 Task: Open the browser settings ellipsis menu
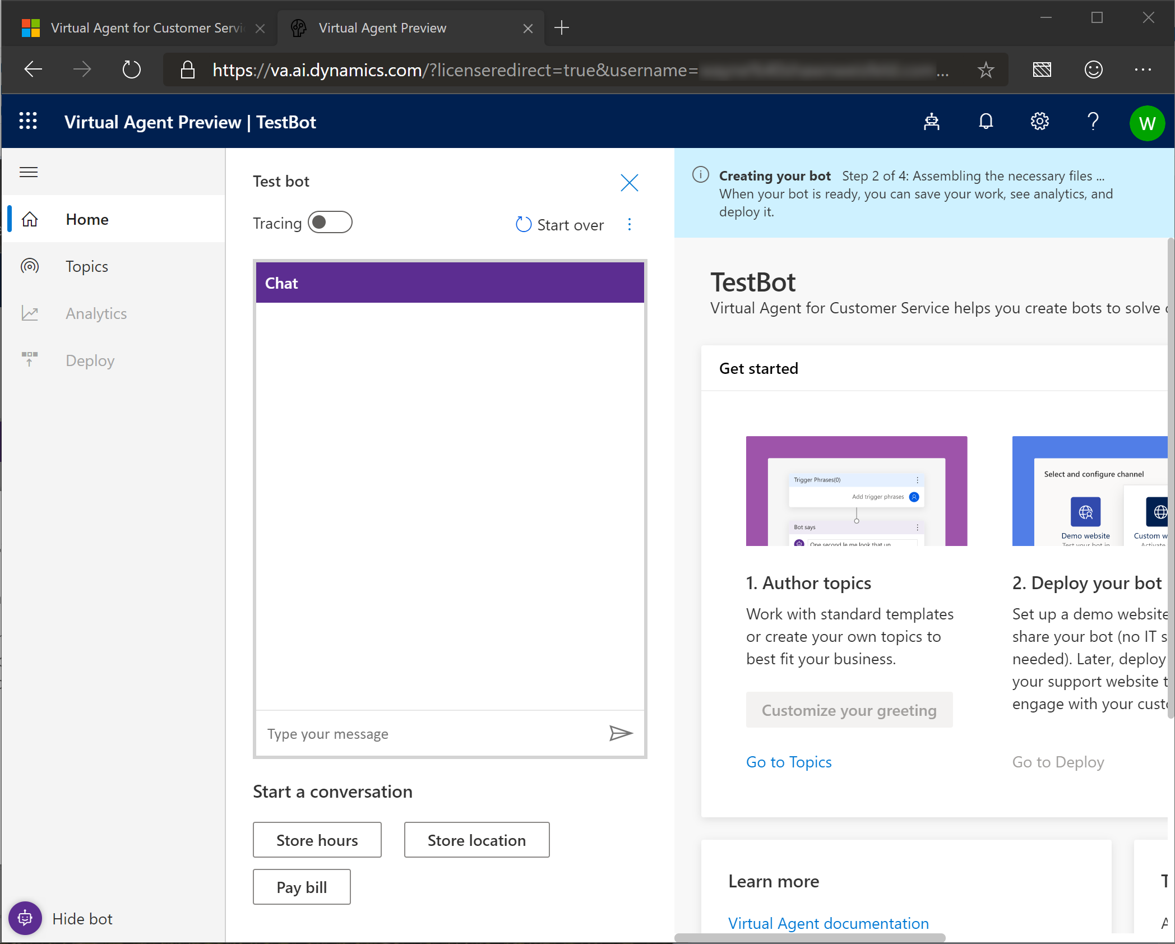point(1142,70)
